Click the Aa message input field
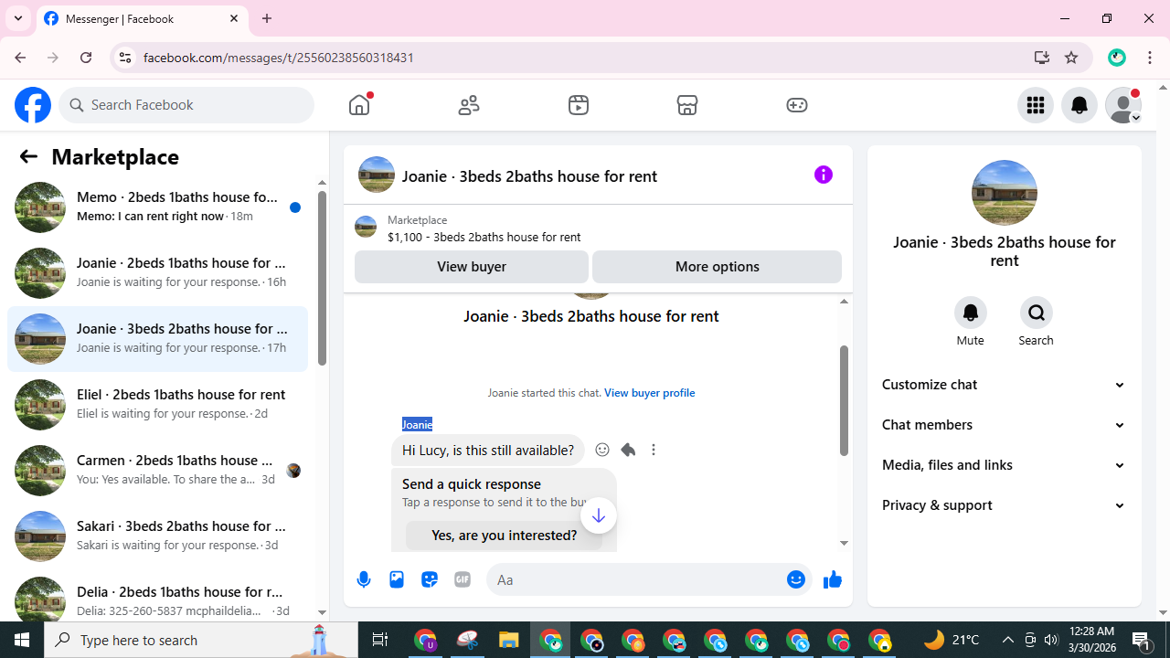The image size is (1170, 658). (x=636, y=579)
